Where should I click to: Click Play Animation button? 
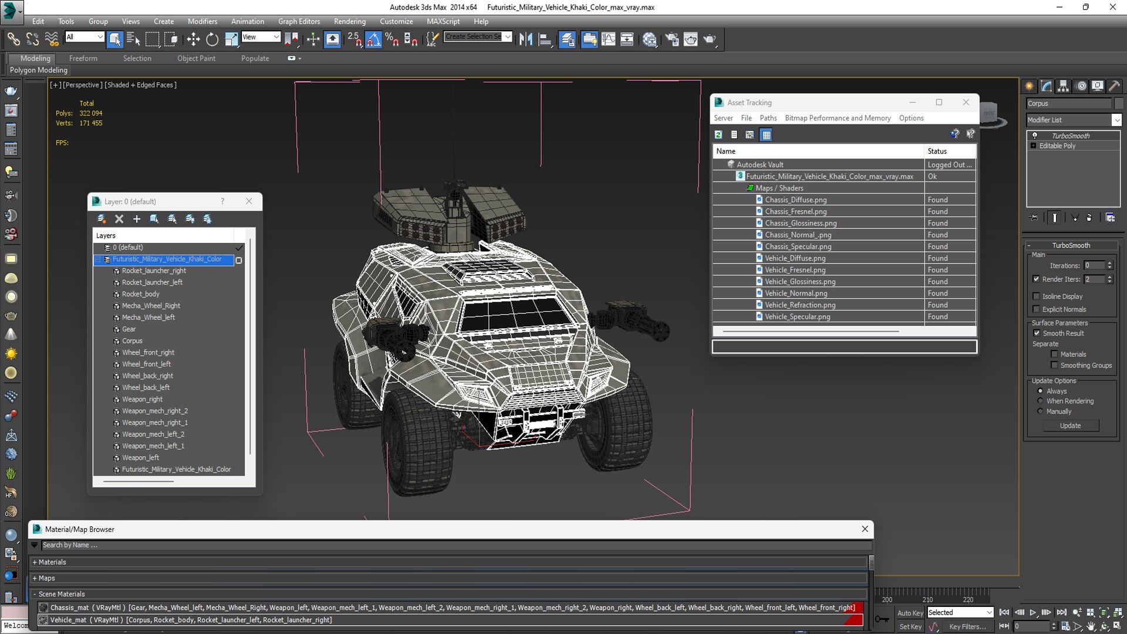[1033, 612]
